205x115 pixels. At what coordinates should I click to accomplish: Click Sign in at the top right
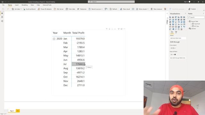186,2
